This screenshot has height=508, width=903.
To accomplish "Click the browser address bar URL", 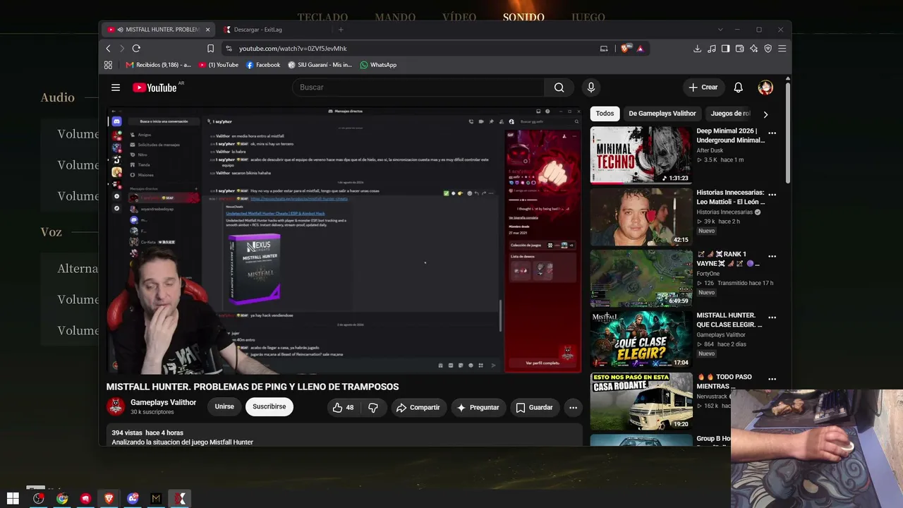I will (293, 49).
